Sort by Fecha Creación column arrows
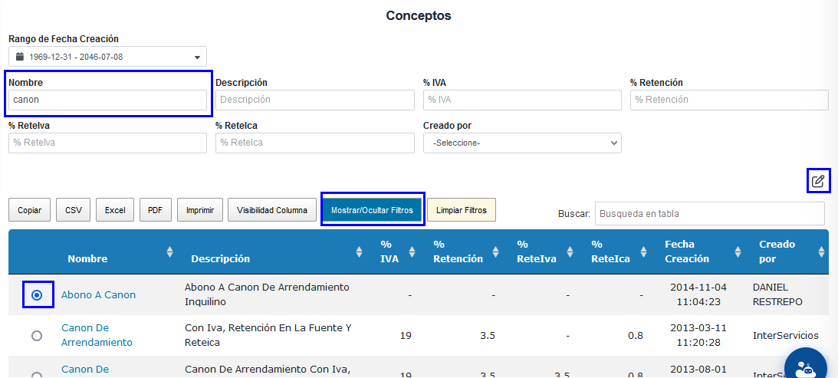Viewport: 838px width, 378px height. click(738, 251)
